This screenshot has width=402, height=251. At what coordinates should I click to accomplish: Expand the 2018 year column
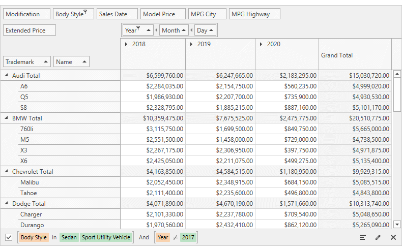pos(126,44)
